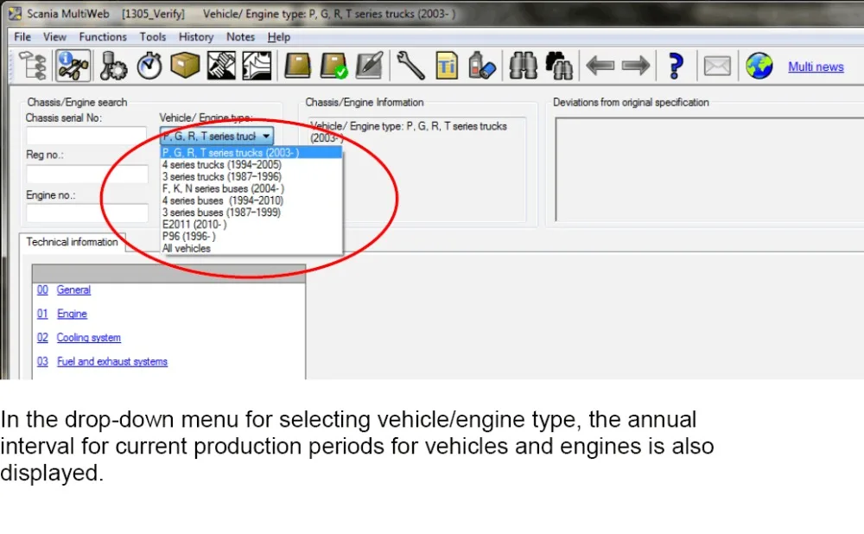Collapse the Vehicle/Engine type combo box arrow
Image resolution: width=864 pixels, height=534 pixels.
click(x=266, y=136)
